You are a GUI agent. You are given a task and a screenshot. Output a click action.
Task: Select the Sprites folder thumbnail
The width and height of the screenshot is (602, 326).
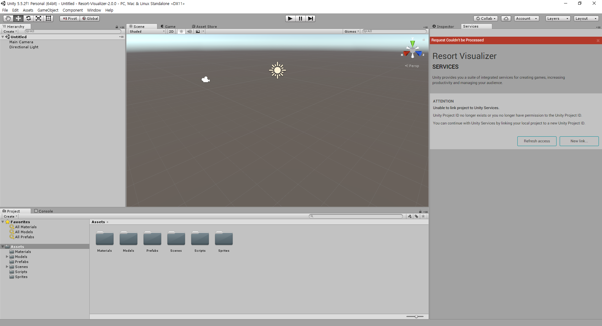click(x=224, y=239)
